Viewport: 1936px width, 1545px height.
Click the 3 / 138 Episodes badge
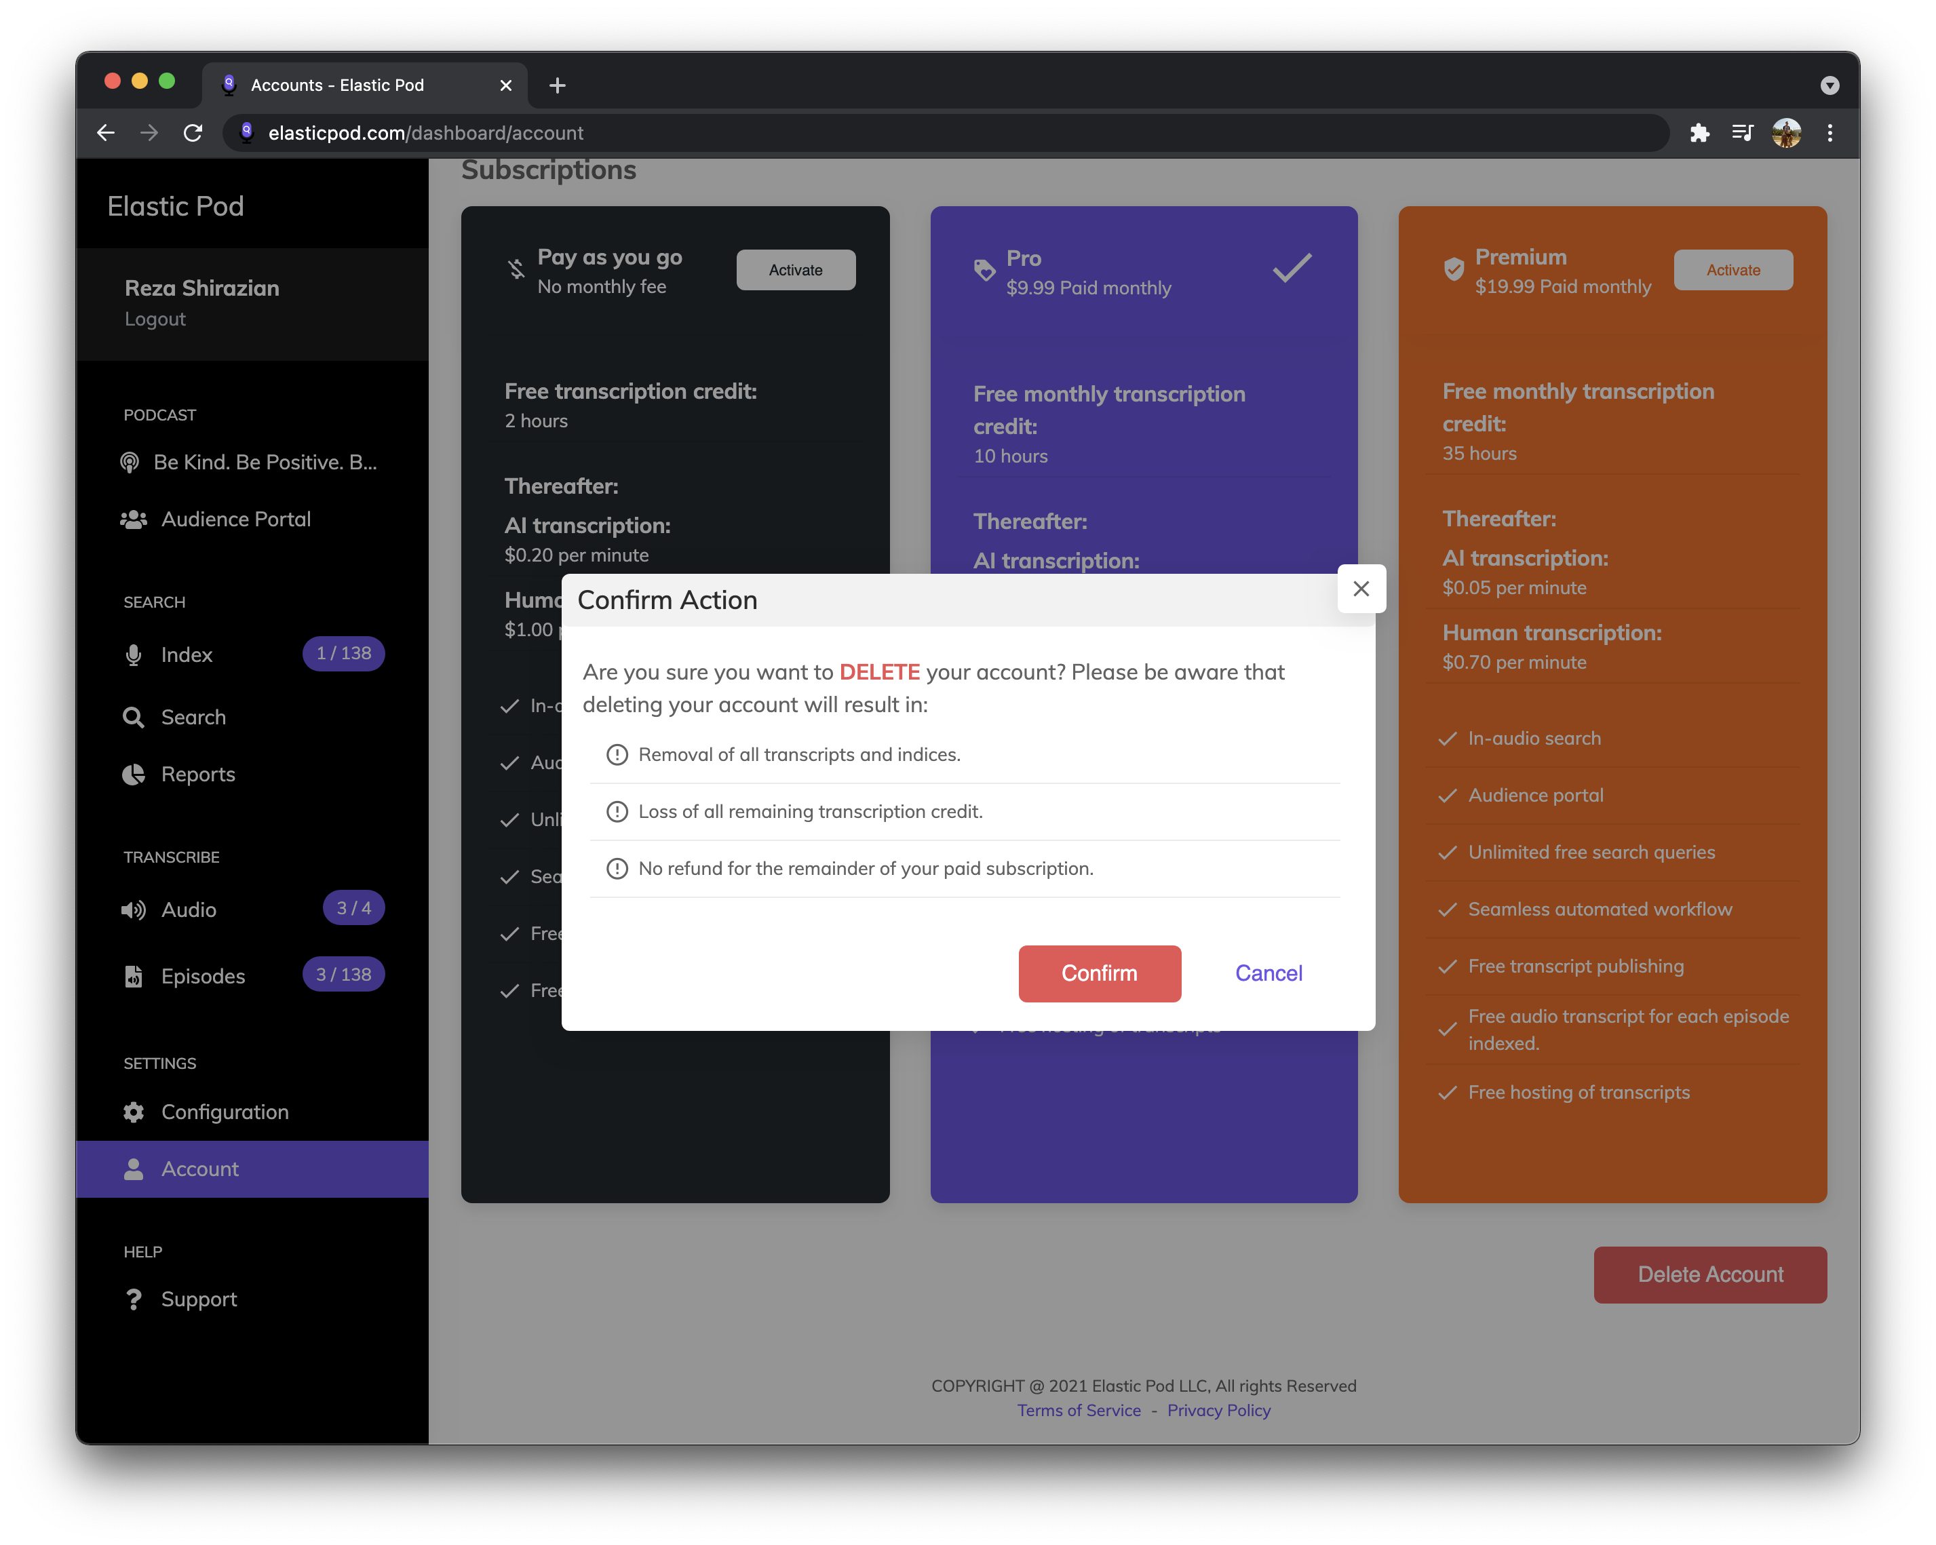(x=343, y=975)
